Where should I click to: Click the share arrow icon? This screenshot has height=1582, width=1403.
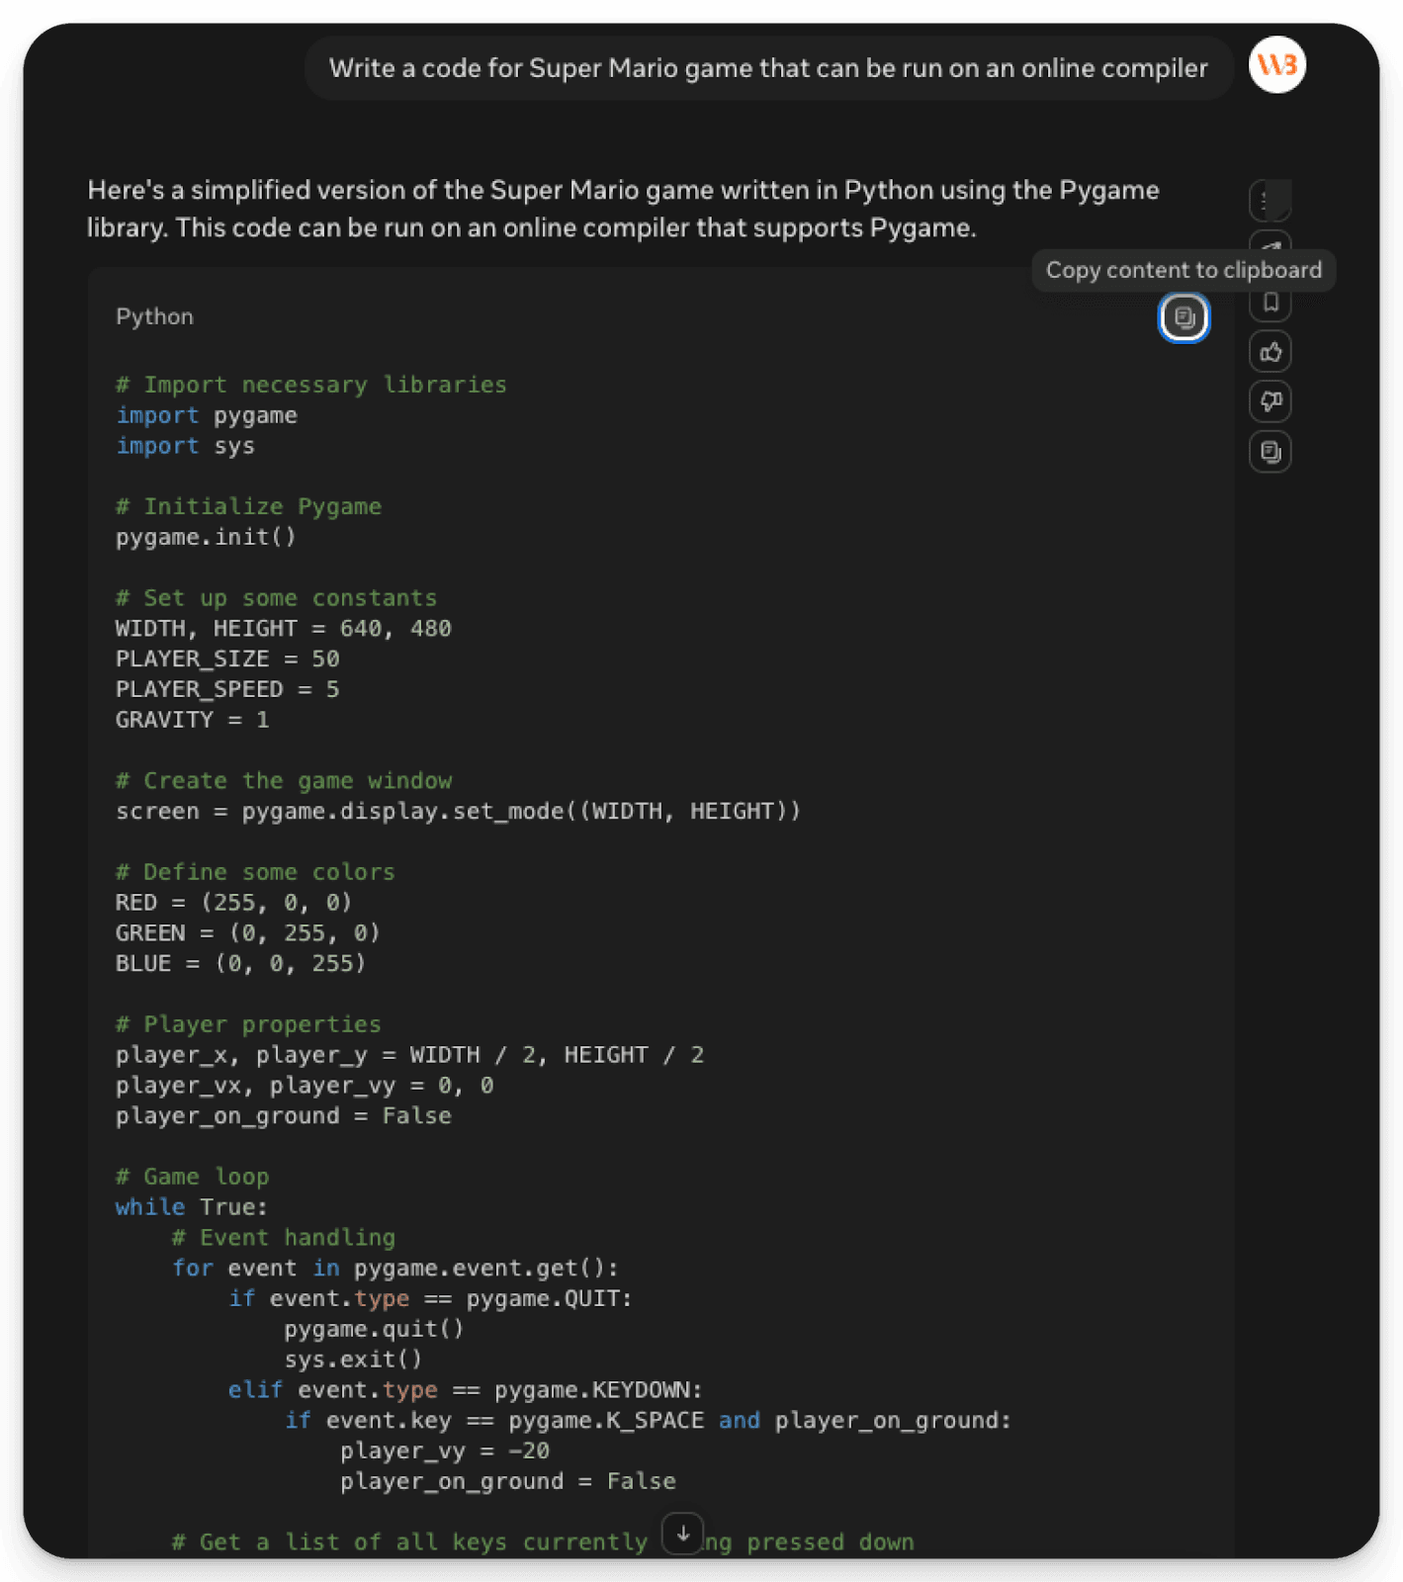pyautogui.click(x=1271, y=241)
